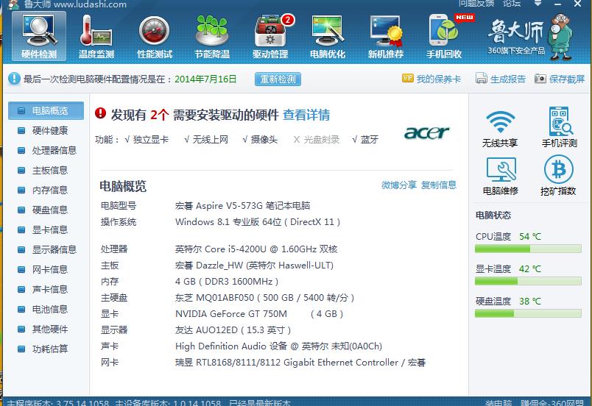Screen dimensions: 592x406
Task: Open 驱动管理 driver management
Action: [271, 36]
